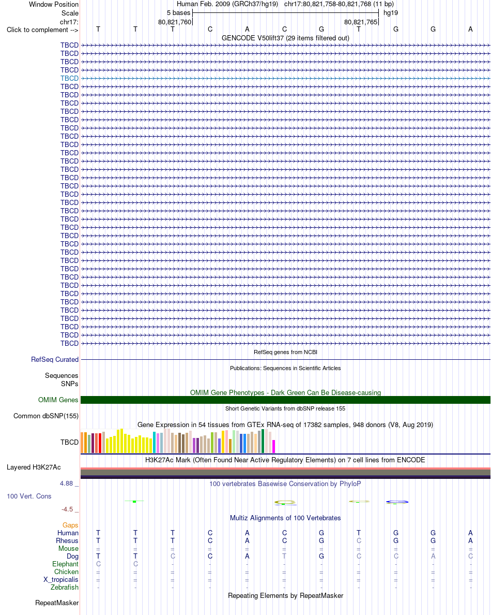Click the 'Sequences' track label

[x=62, y=376]
